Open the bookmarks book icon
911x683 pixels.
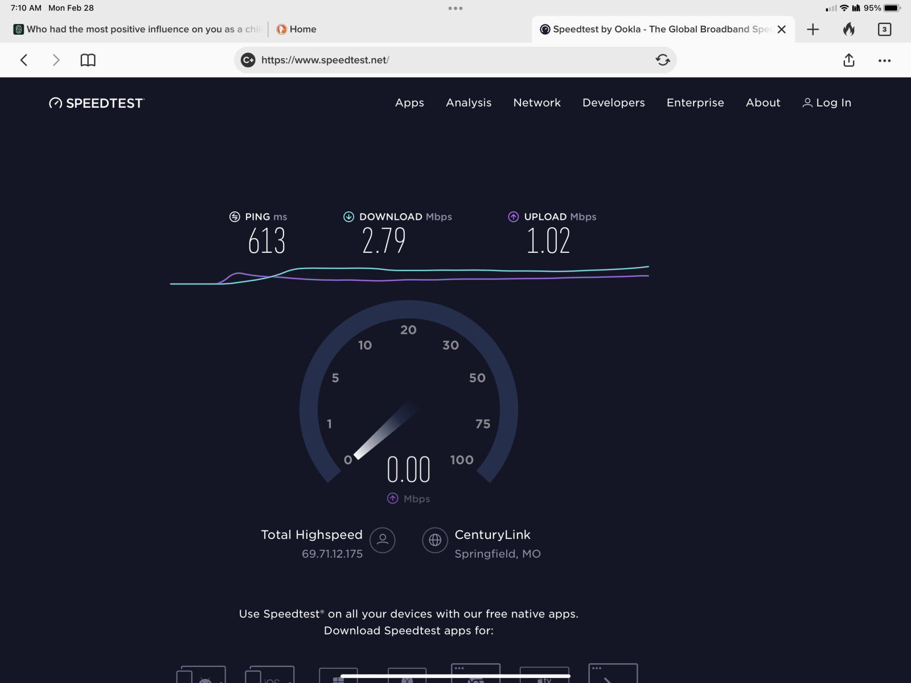click(88, 60)
